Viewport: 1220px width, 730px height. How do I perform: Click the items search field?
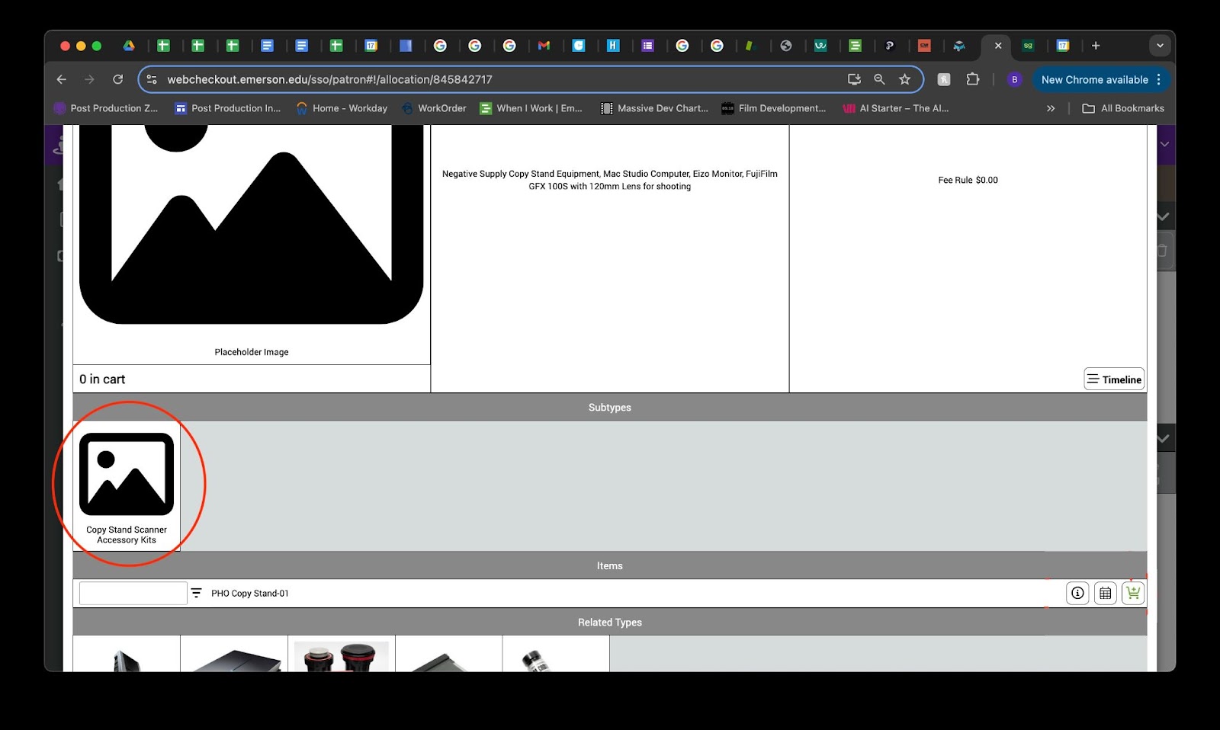133,593
